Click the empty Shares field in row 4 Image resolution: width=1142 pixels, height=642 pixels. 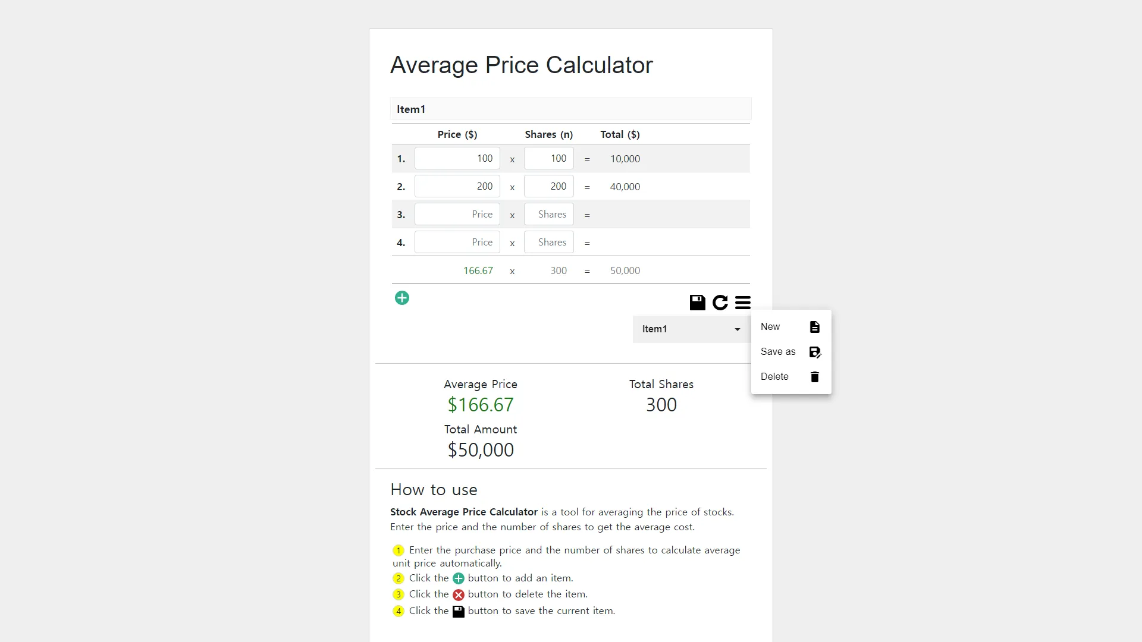(549, 243)
